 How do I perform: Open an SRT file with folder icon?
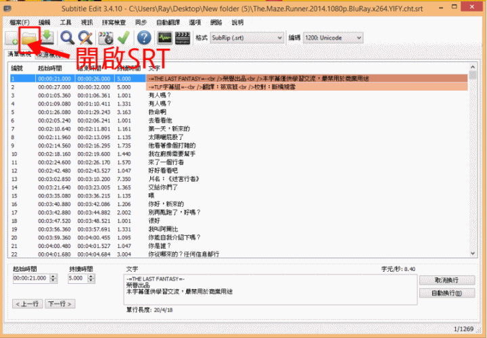coord(30,38)
